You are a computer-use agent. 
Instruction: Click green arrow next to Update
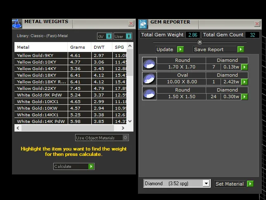tap(180, 49)
